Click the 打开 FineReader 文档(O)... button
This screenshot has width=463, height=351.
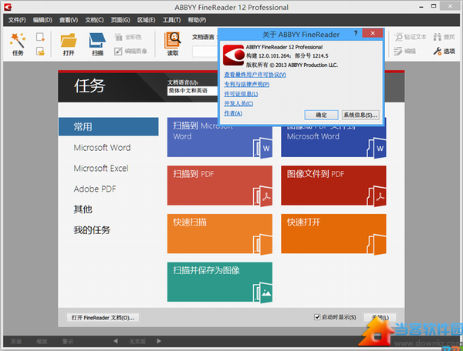(x=103, y=317)
